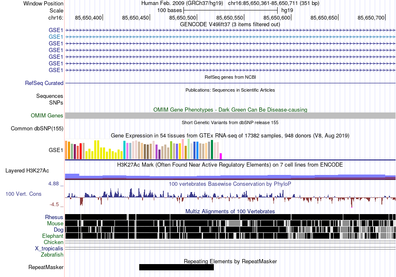The width and height of the screenshot is (396, 277).
Task: Click the Mouse species label
Action: click(55, 224)
